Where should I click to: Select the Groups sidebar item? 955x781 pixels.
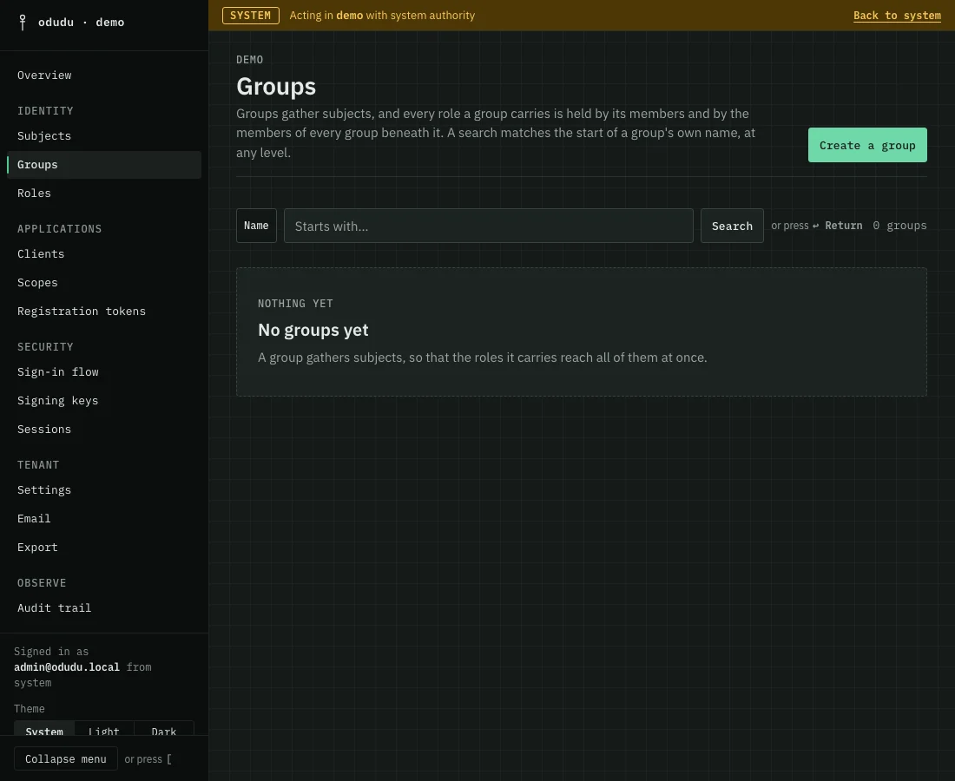(104, 165)
